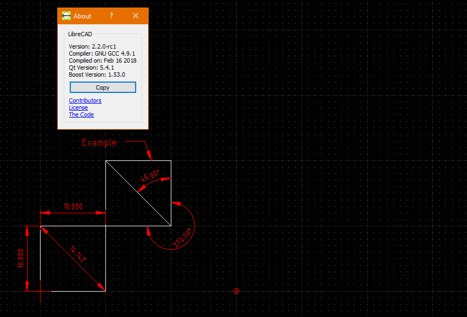Open The Code link
Viewport: 467px width, 317px height.
pyautogui.click(x=81, y=114)
